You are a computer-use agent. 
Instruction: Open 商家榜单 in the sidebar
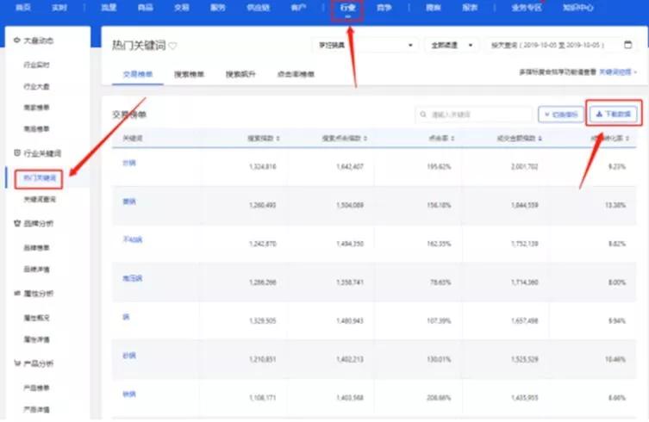pos(36,108)
